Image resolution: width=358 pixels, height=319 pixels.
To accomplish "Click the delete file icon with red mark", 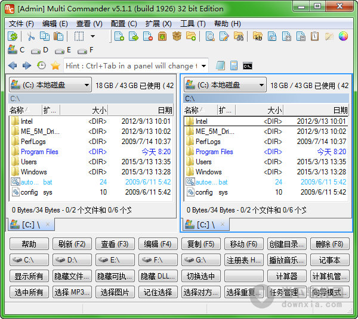I will [148, 36].
